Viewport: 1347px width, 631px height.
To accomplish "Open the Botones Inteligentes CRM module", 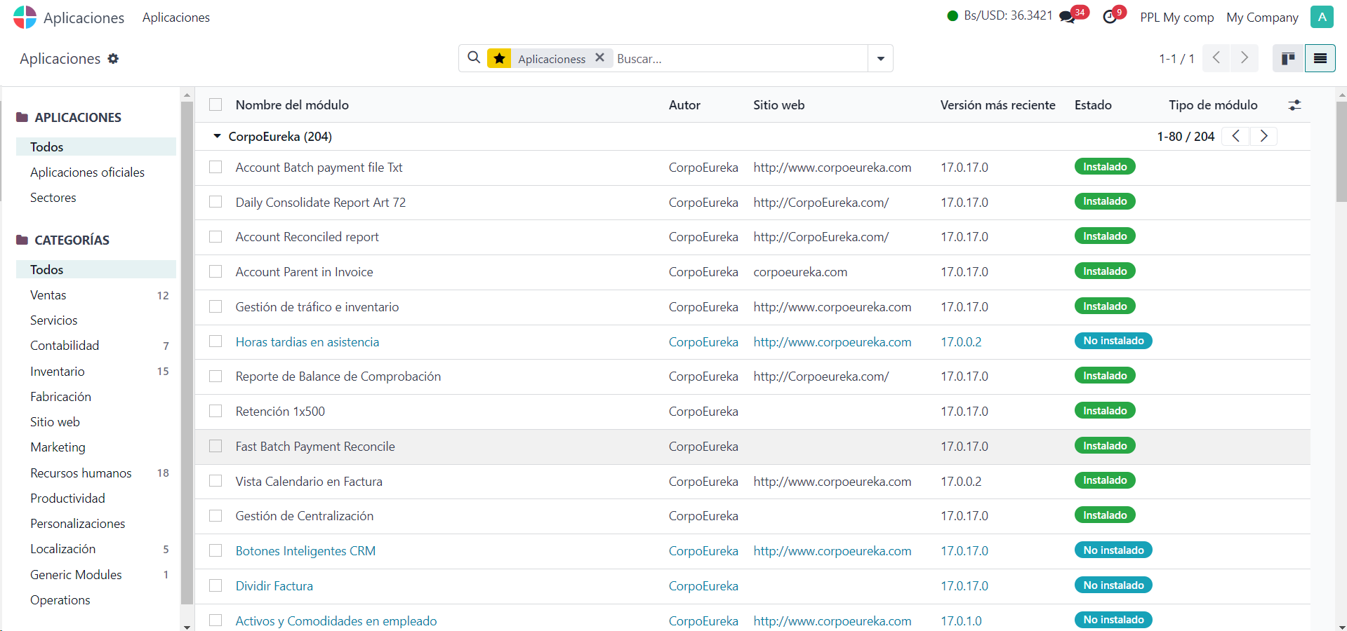I will coord(305,551).
